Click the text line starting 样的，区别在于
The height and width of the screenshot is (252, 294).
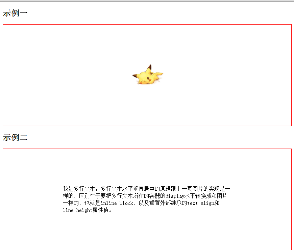pos(145,196)
